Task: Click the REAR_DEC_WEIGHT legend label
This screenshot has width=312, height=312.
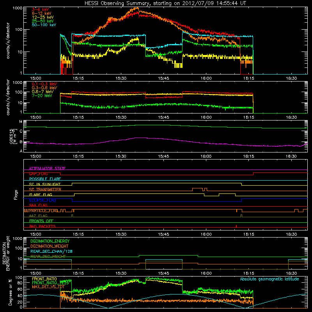Action: pos(48,257)
